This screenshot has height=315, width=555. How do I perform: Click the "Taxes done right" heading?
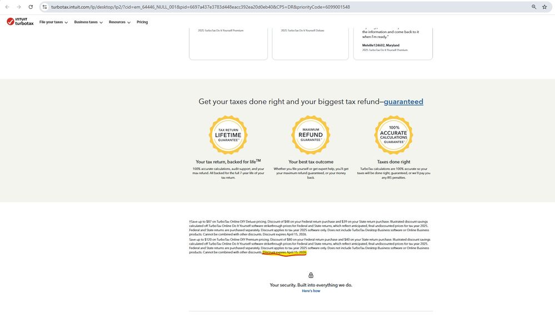(393, 162)
